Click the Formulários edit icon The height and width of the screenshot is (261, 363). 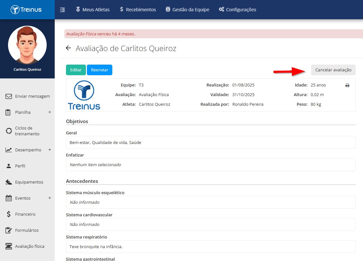coord(9,230)
